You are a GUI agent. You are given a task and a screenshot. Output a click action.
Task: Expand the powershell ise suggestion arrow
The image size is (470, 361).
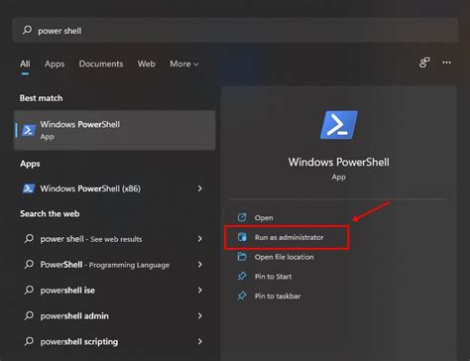click(x=200, y=290)
